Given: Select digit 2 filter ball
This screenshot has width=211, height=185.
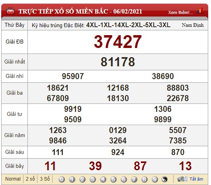Looking at the screenshot, I should click(x=82, y=179).
